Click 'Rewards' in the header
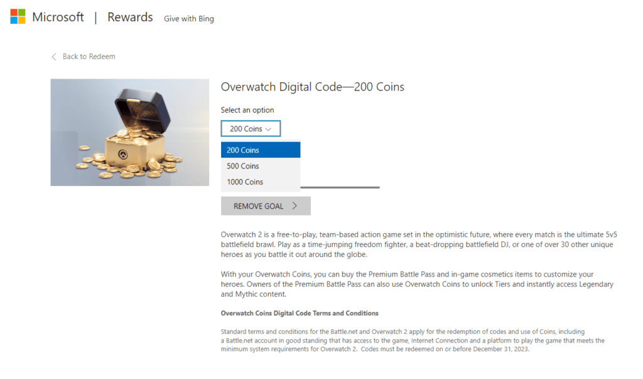 pyautogui.click(x=129, y=17)
